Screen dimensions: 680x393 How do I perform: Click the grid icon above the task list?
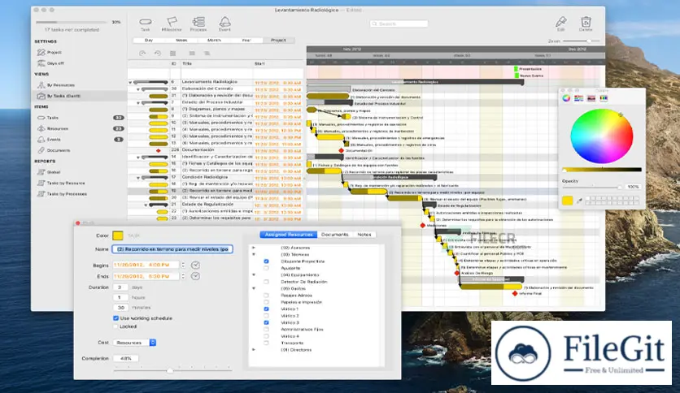(x=172, y=54)
